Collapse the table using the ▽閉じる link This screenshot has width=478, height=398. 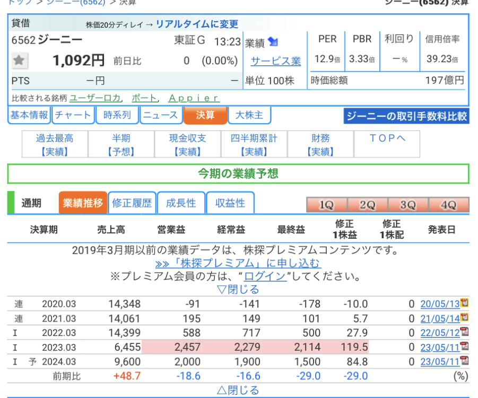(238, 289)
